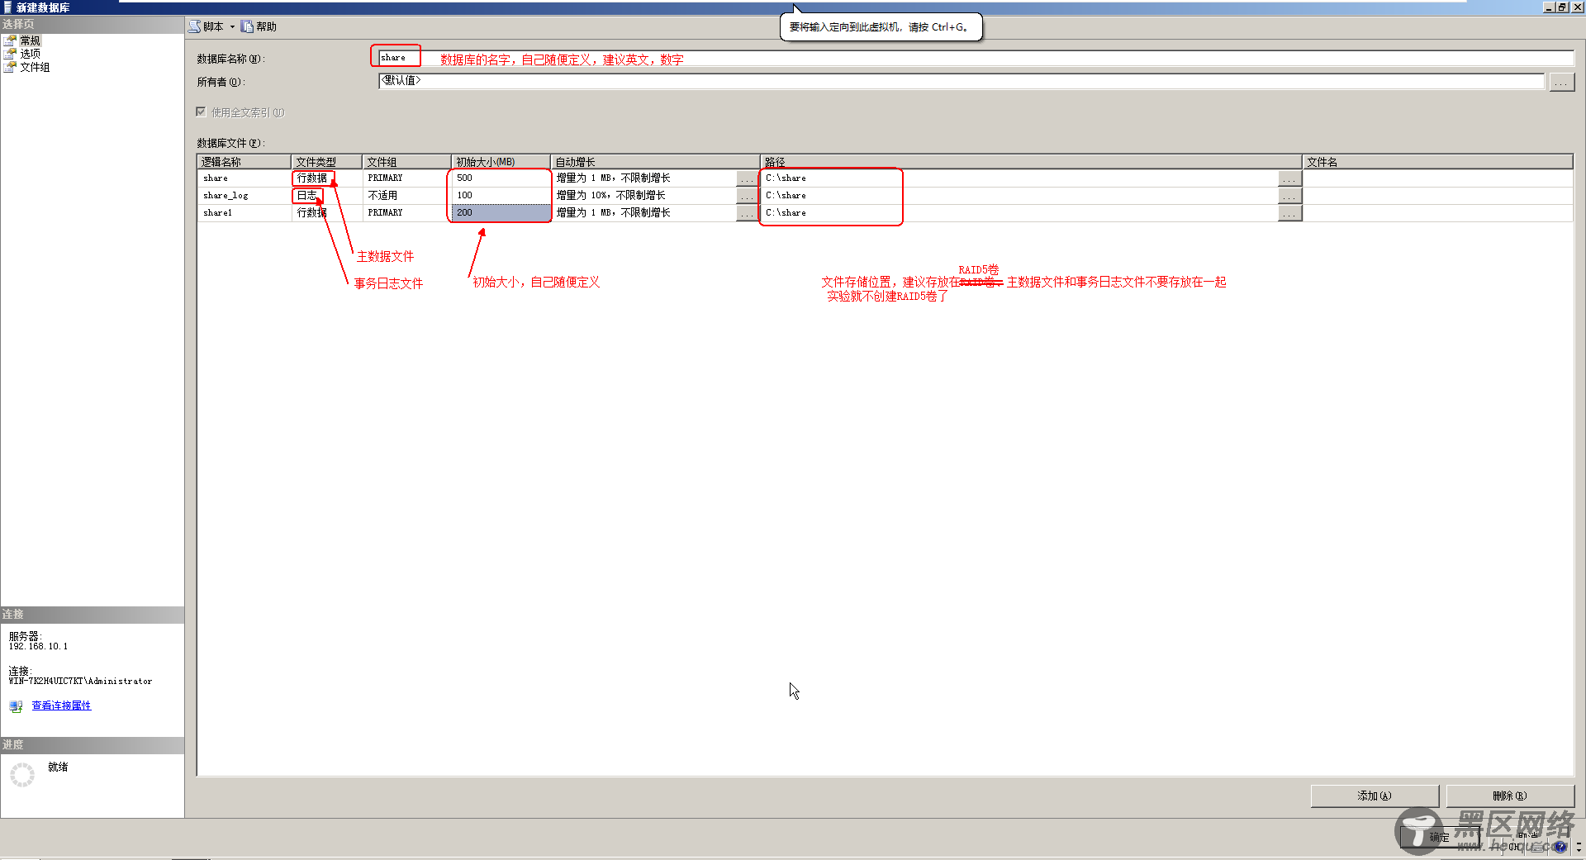Click the Help (帮助) toolbar button
Image resolution: width=1586 pixels, height=860 pixels.
click(x=259, y=26)
